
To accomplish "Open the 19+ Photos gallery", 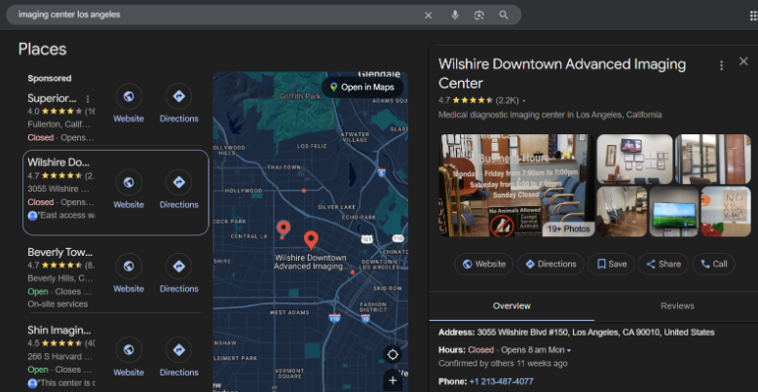I will pyautogui.click(x=568, y=229).
